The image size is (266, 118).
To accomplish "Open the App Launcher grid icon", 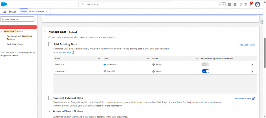I will pyautogui.click(x=4, y=11).
